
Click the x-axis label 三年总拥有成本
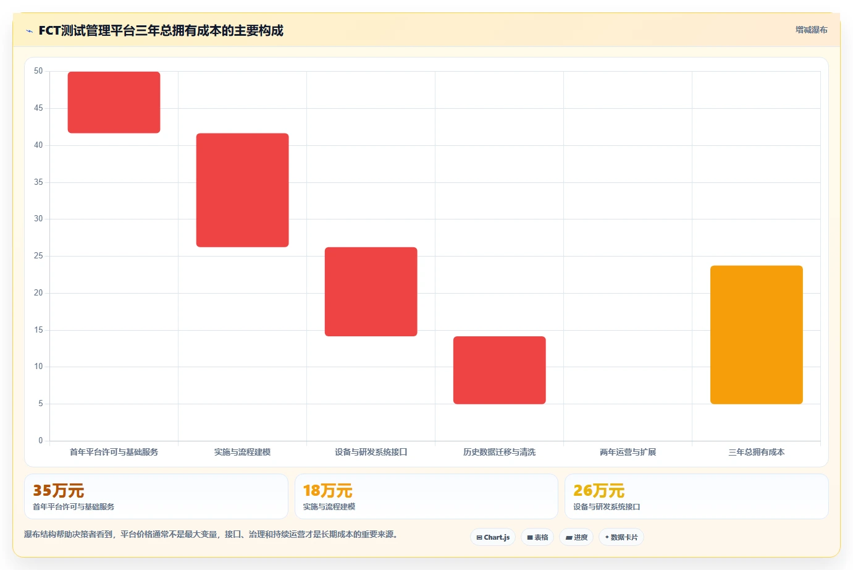click(756, 452)
